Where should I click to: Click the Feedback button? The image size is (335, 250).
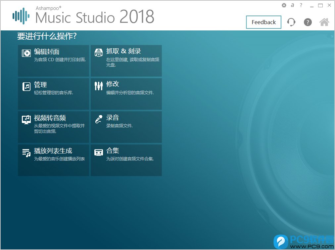(x=263, y=22)
